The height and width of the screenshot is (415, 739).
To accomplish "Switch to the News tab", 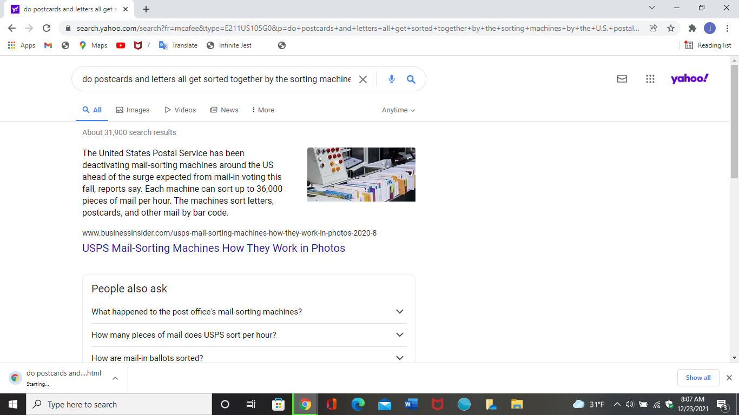I will 224,110.
